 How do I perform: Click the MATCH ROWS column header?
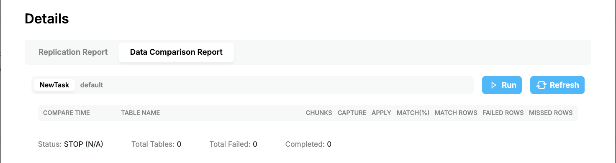coord(456,113)
